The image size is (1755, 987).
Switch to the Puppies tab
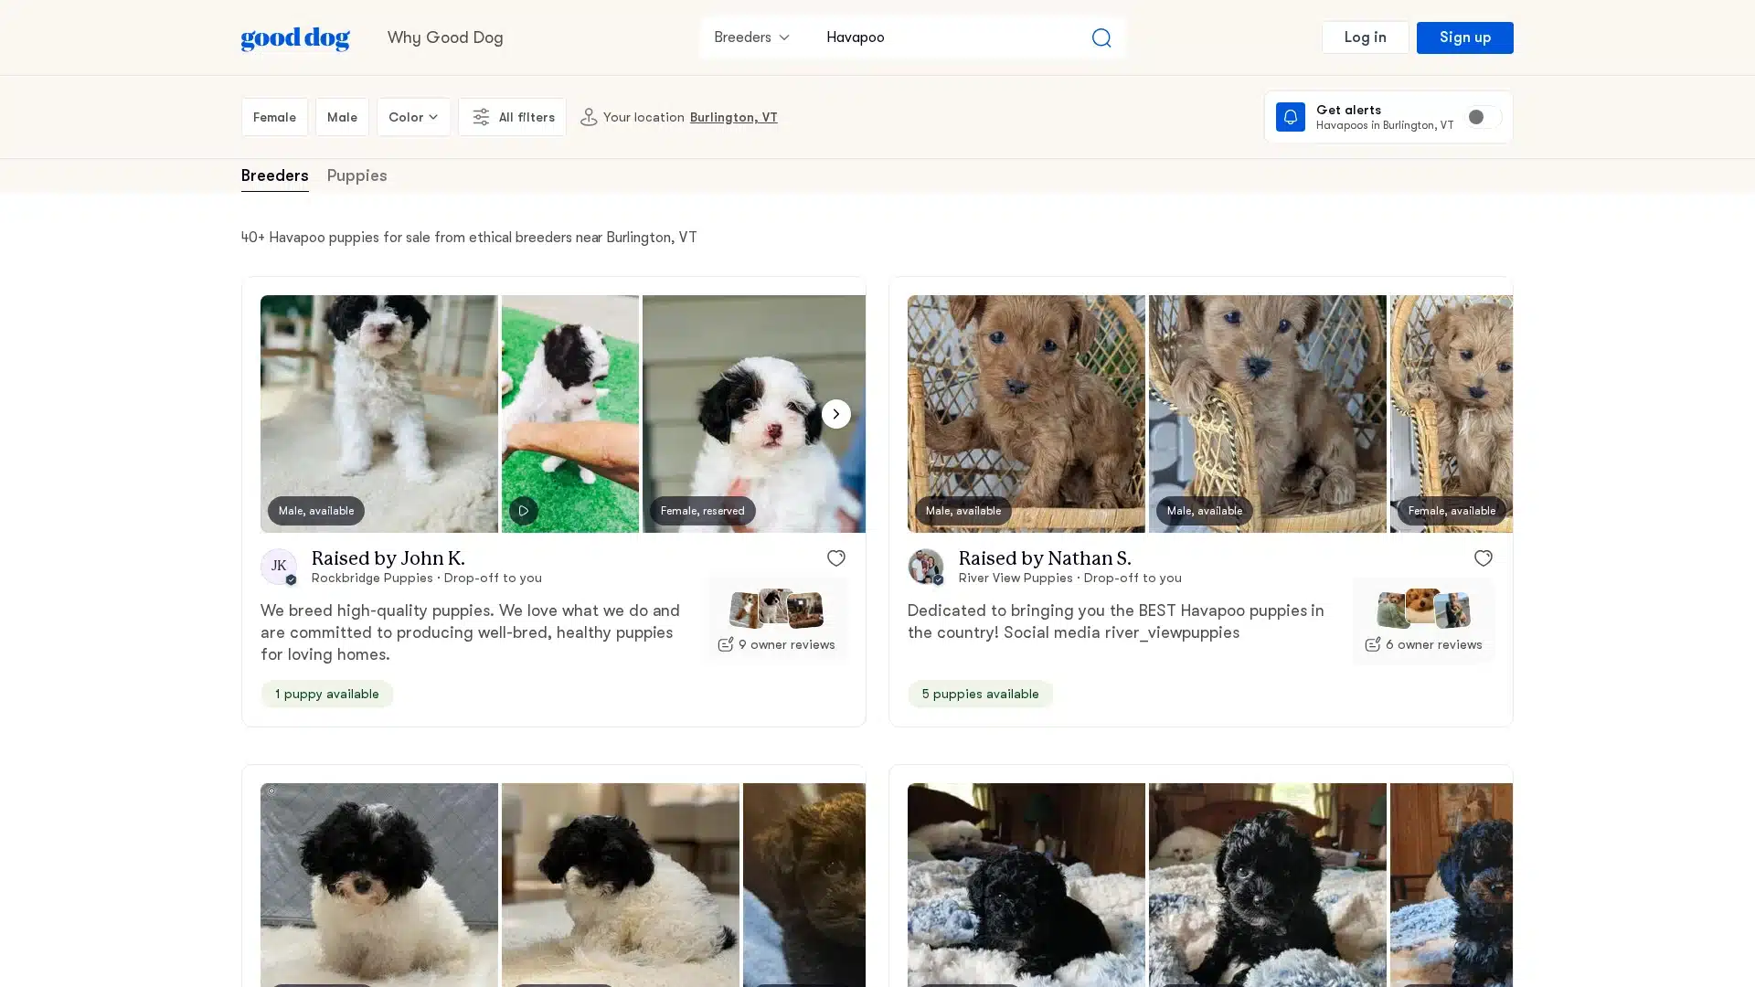pos(356,175)
